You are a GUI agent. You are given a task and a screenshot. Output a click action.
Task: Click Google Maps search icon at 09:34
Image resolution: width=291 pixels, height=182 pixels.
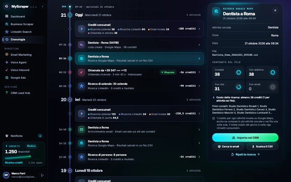pos(81,59)
